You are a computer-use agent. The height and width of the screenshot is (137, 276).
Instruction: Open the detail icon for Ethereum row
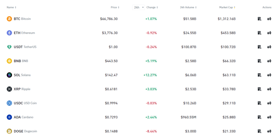[x=259, y=33]
